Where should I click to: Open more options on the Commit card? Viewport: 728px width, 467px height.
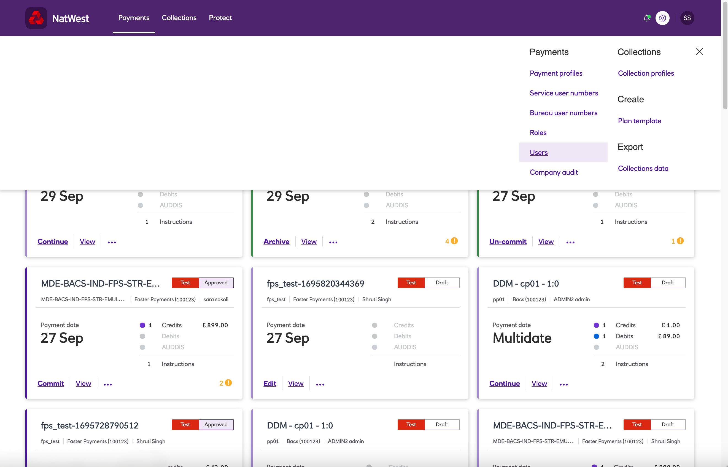(108, 384)
